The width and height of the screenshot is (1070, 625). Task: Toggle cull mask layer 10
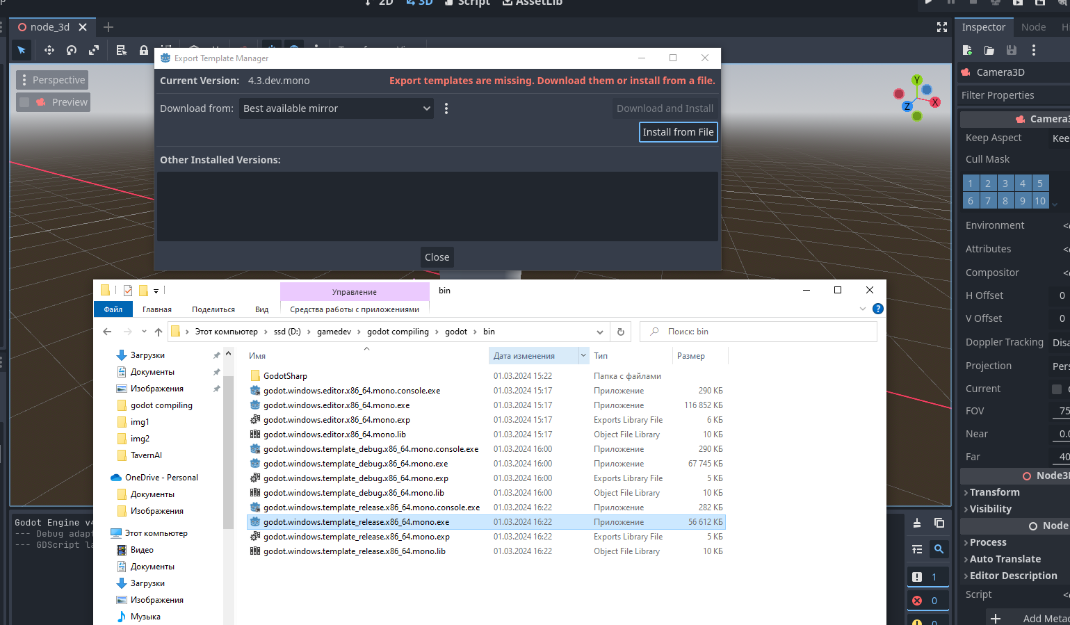pos(1040,201)
